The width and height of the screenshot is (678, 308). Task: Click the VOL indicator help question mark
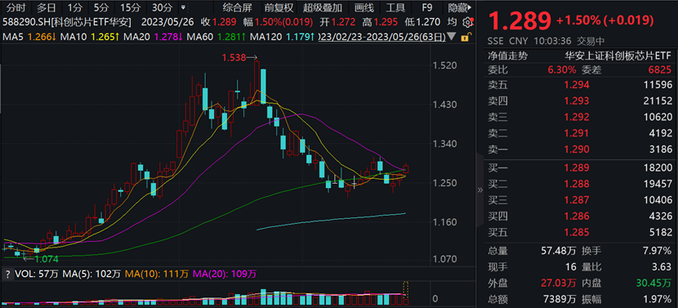click(7, 274)
